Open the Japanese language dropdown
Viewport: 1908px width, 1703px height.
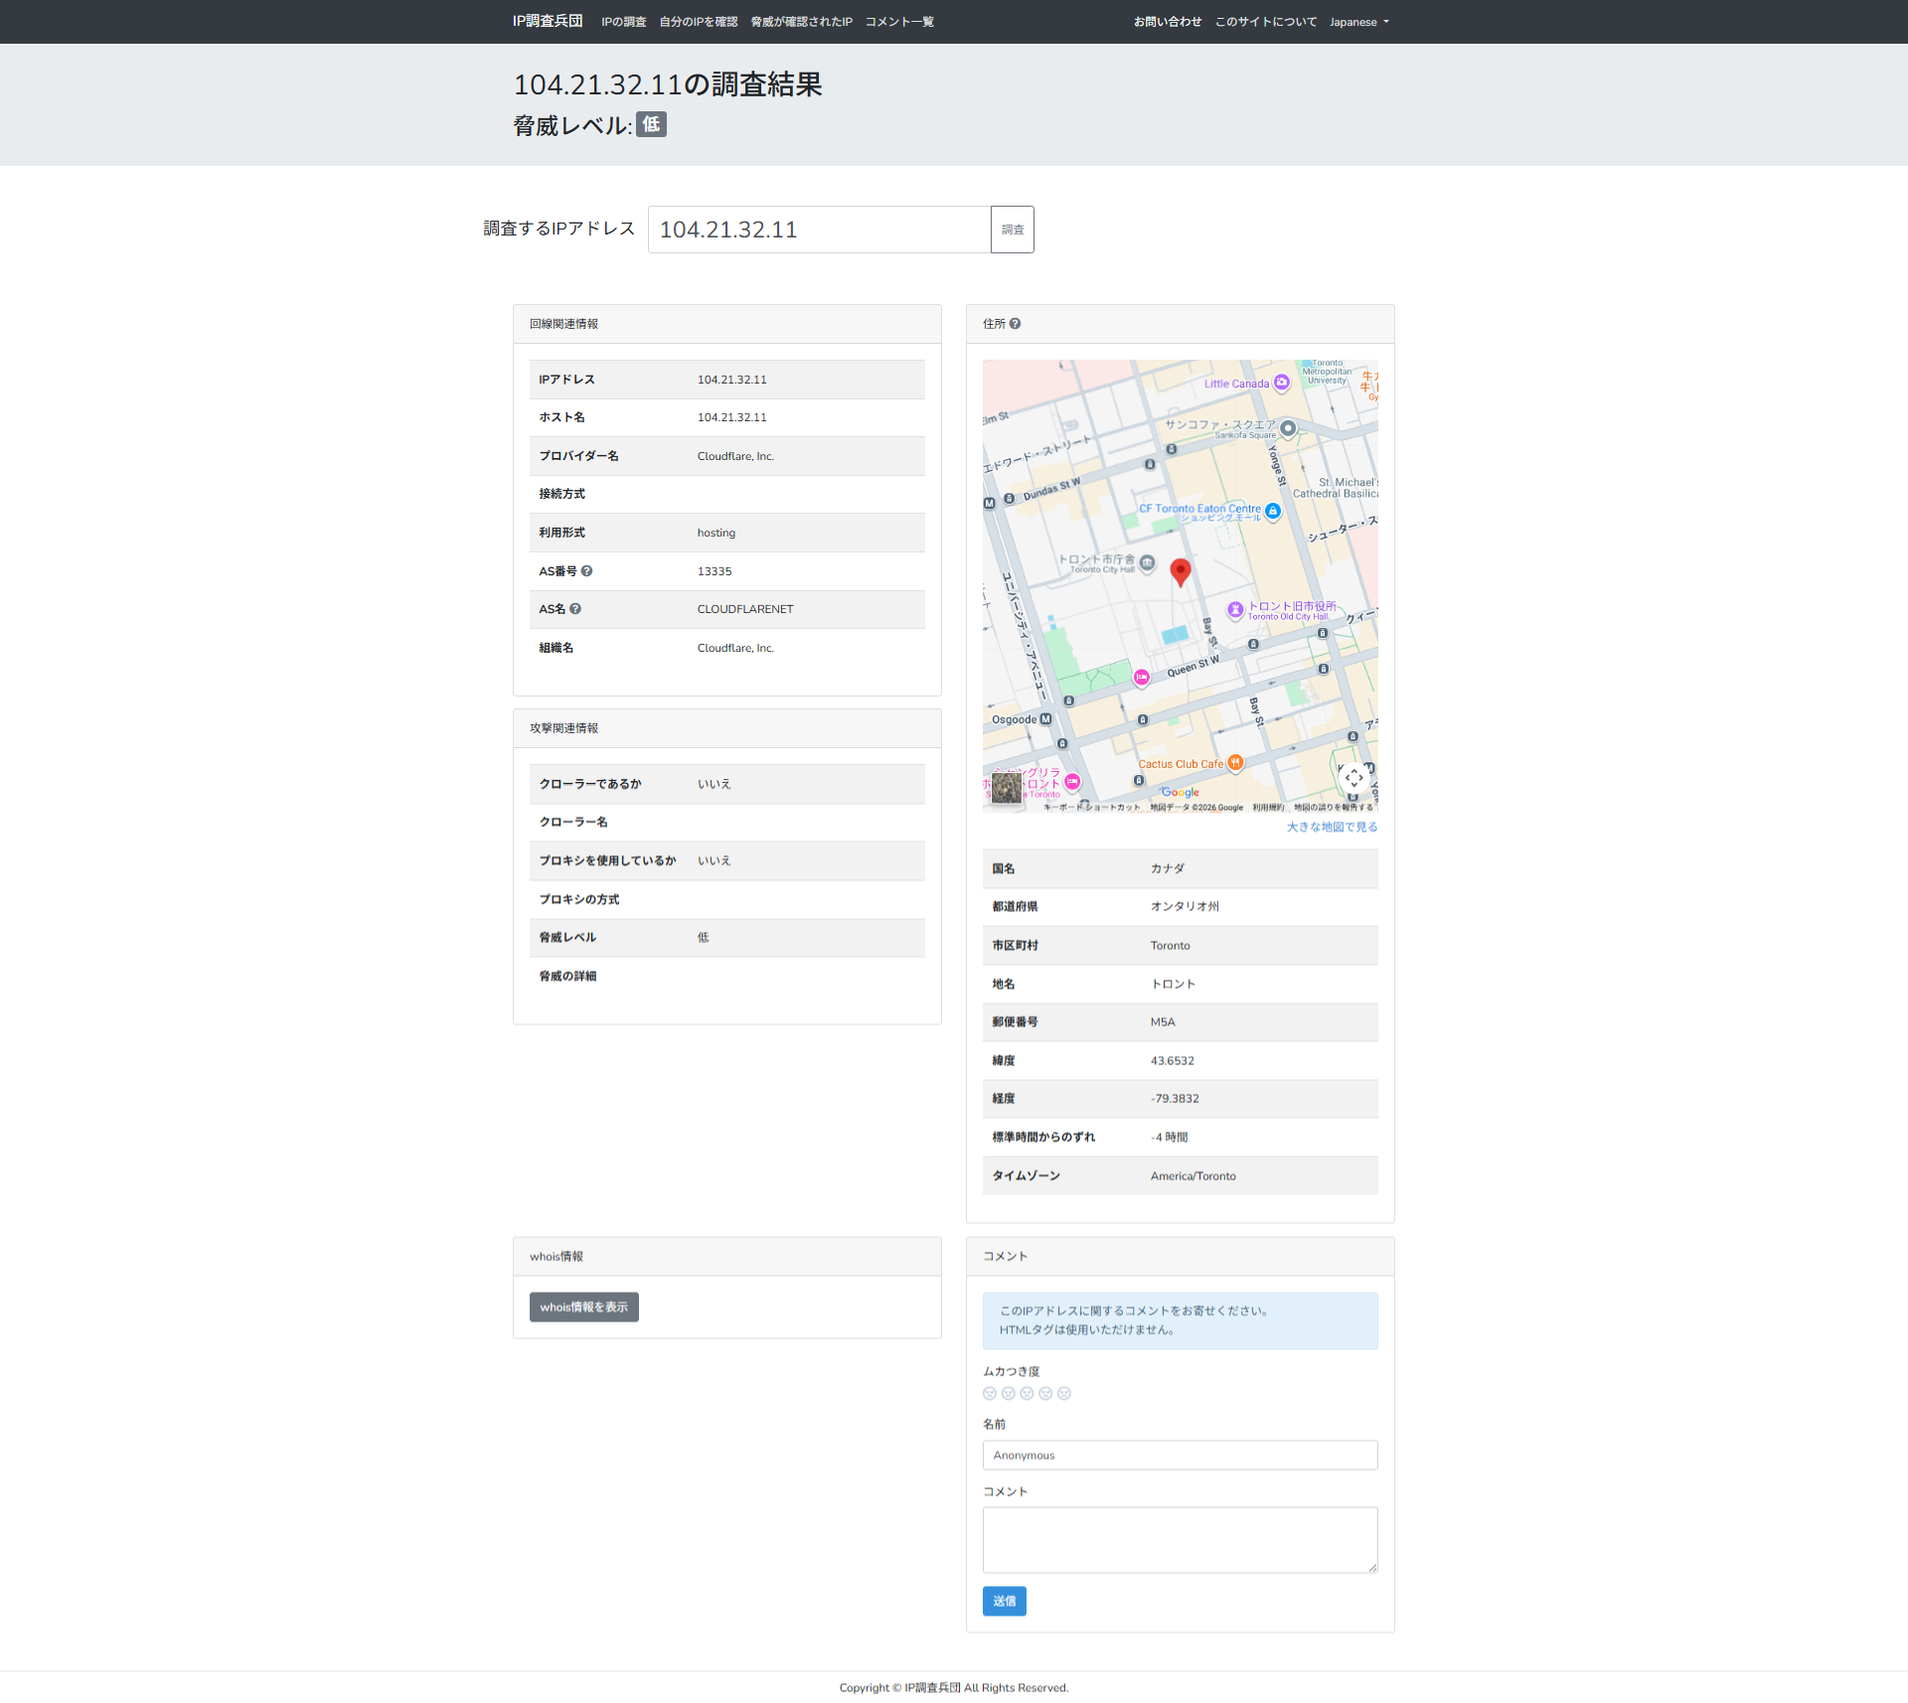click(1358, 22)
